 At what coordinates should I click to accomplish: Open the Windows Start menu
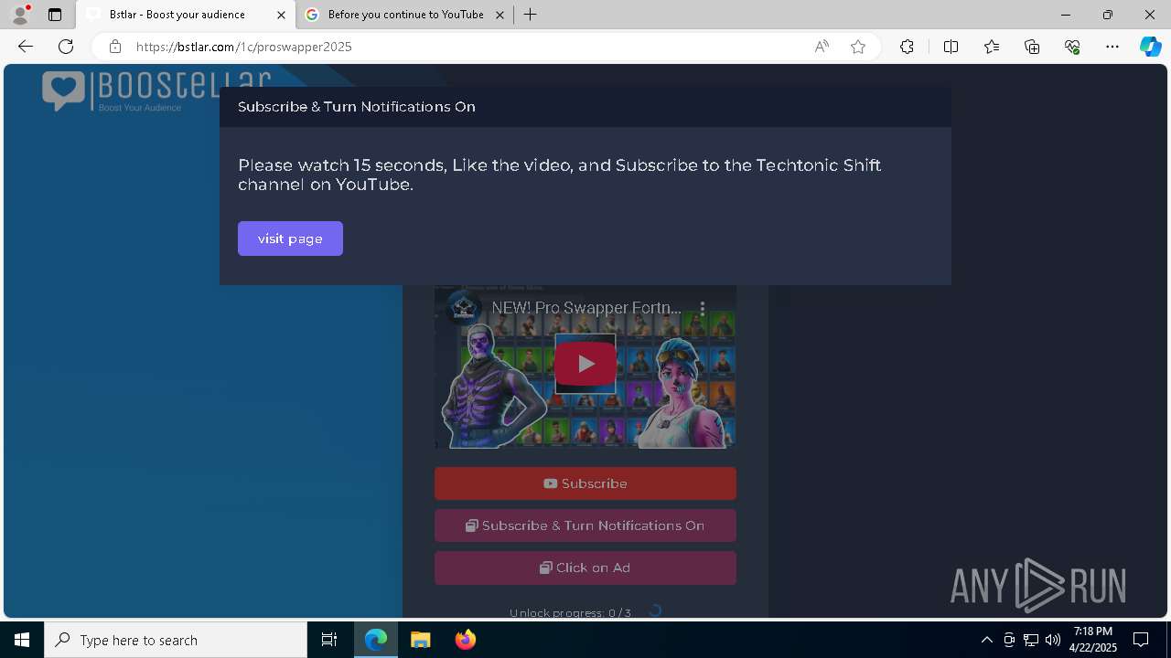click(x=22, y=640)
